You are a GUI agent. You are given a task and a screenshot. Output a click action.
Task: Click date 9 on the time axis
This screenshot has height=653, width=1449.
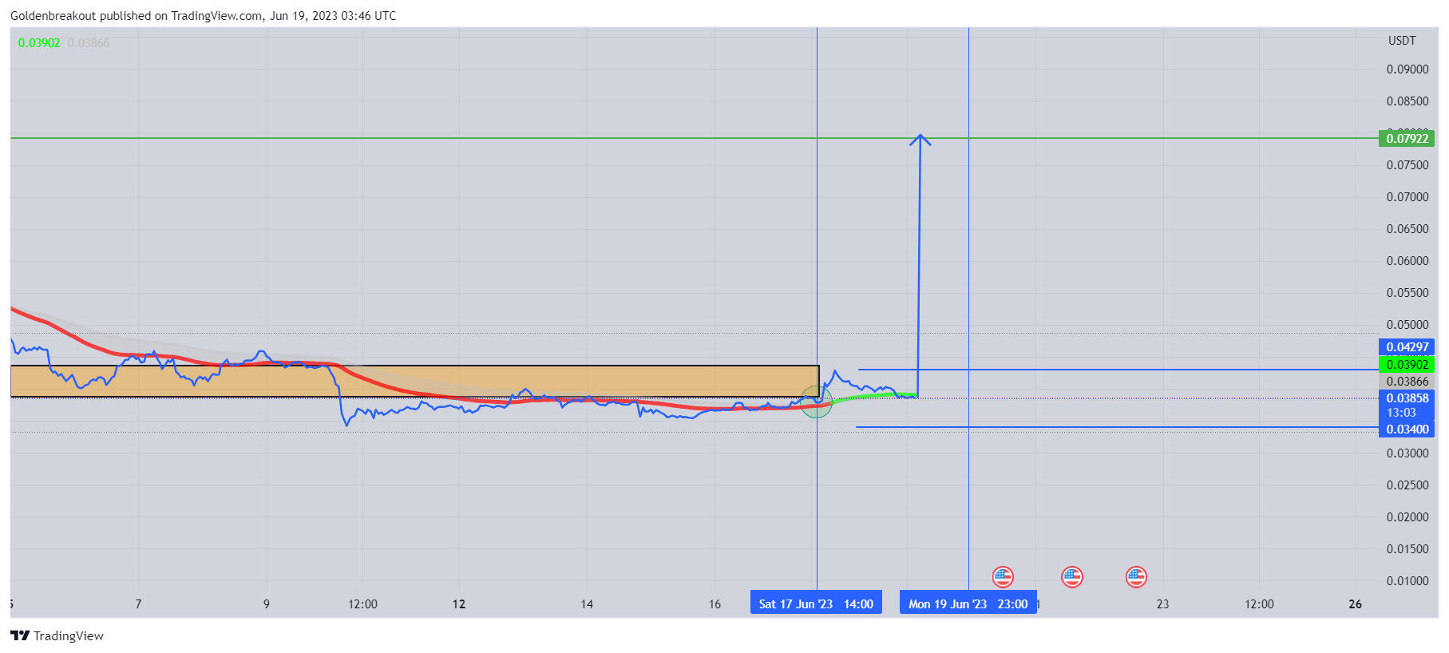pos(267,604)
